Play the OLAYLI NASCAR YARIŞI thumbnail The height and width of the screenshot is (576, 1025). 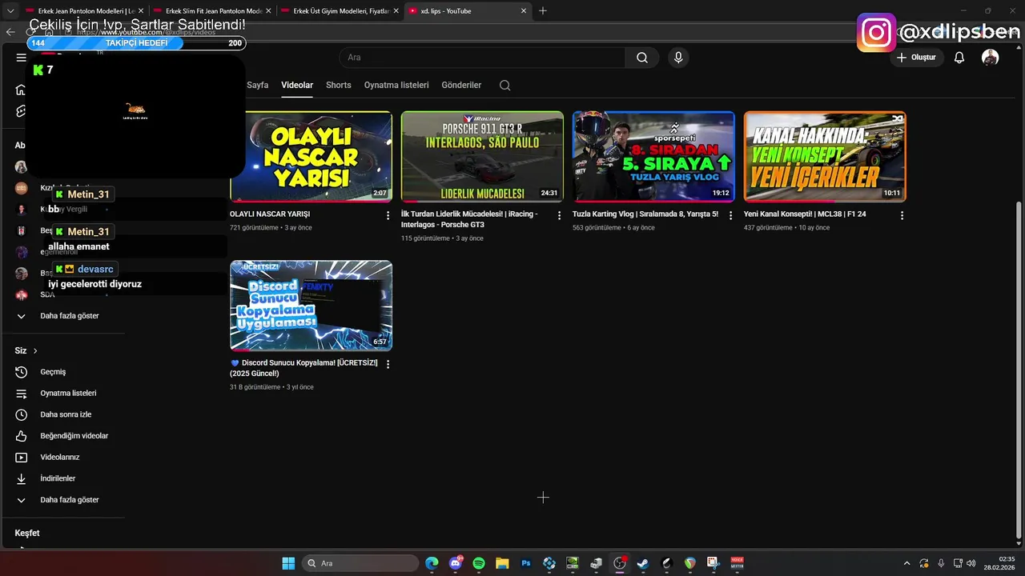[x=311, y=157]
